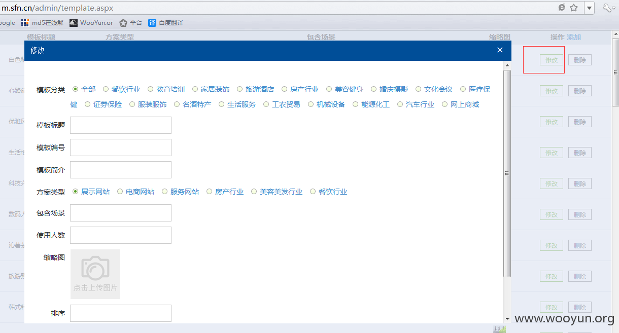Select 美容健身 category radio
The image size is (619, 333).
329,89
